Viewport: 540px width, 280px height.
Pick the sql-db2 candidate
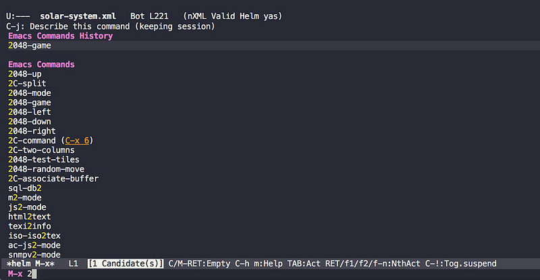tap(25, 188)
